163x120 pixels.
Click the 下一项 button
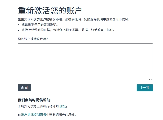click(x=145, y=88)
